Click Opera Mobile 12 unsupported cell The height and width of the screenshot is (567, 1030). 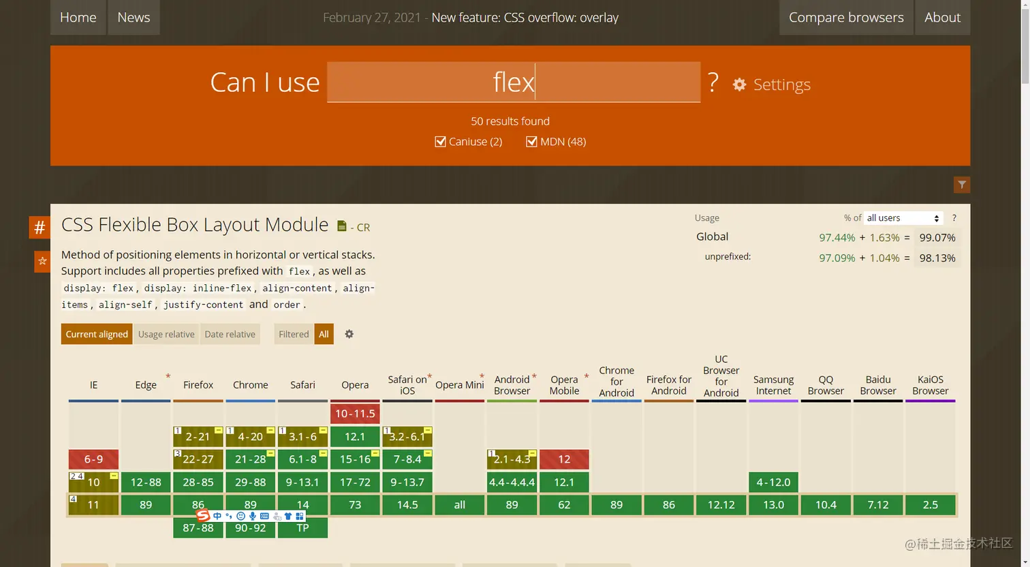[x=564, y=459]
